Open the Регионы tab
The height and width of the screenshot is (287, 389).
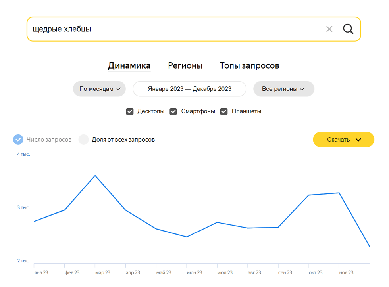(x=185, y=65)
